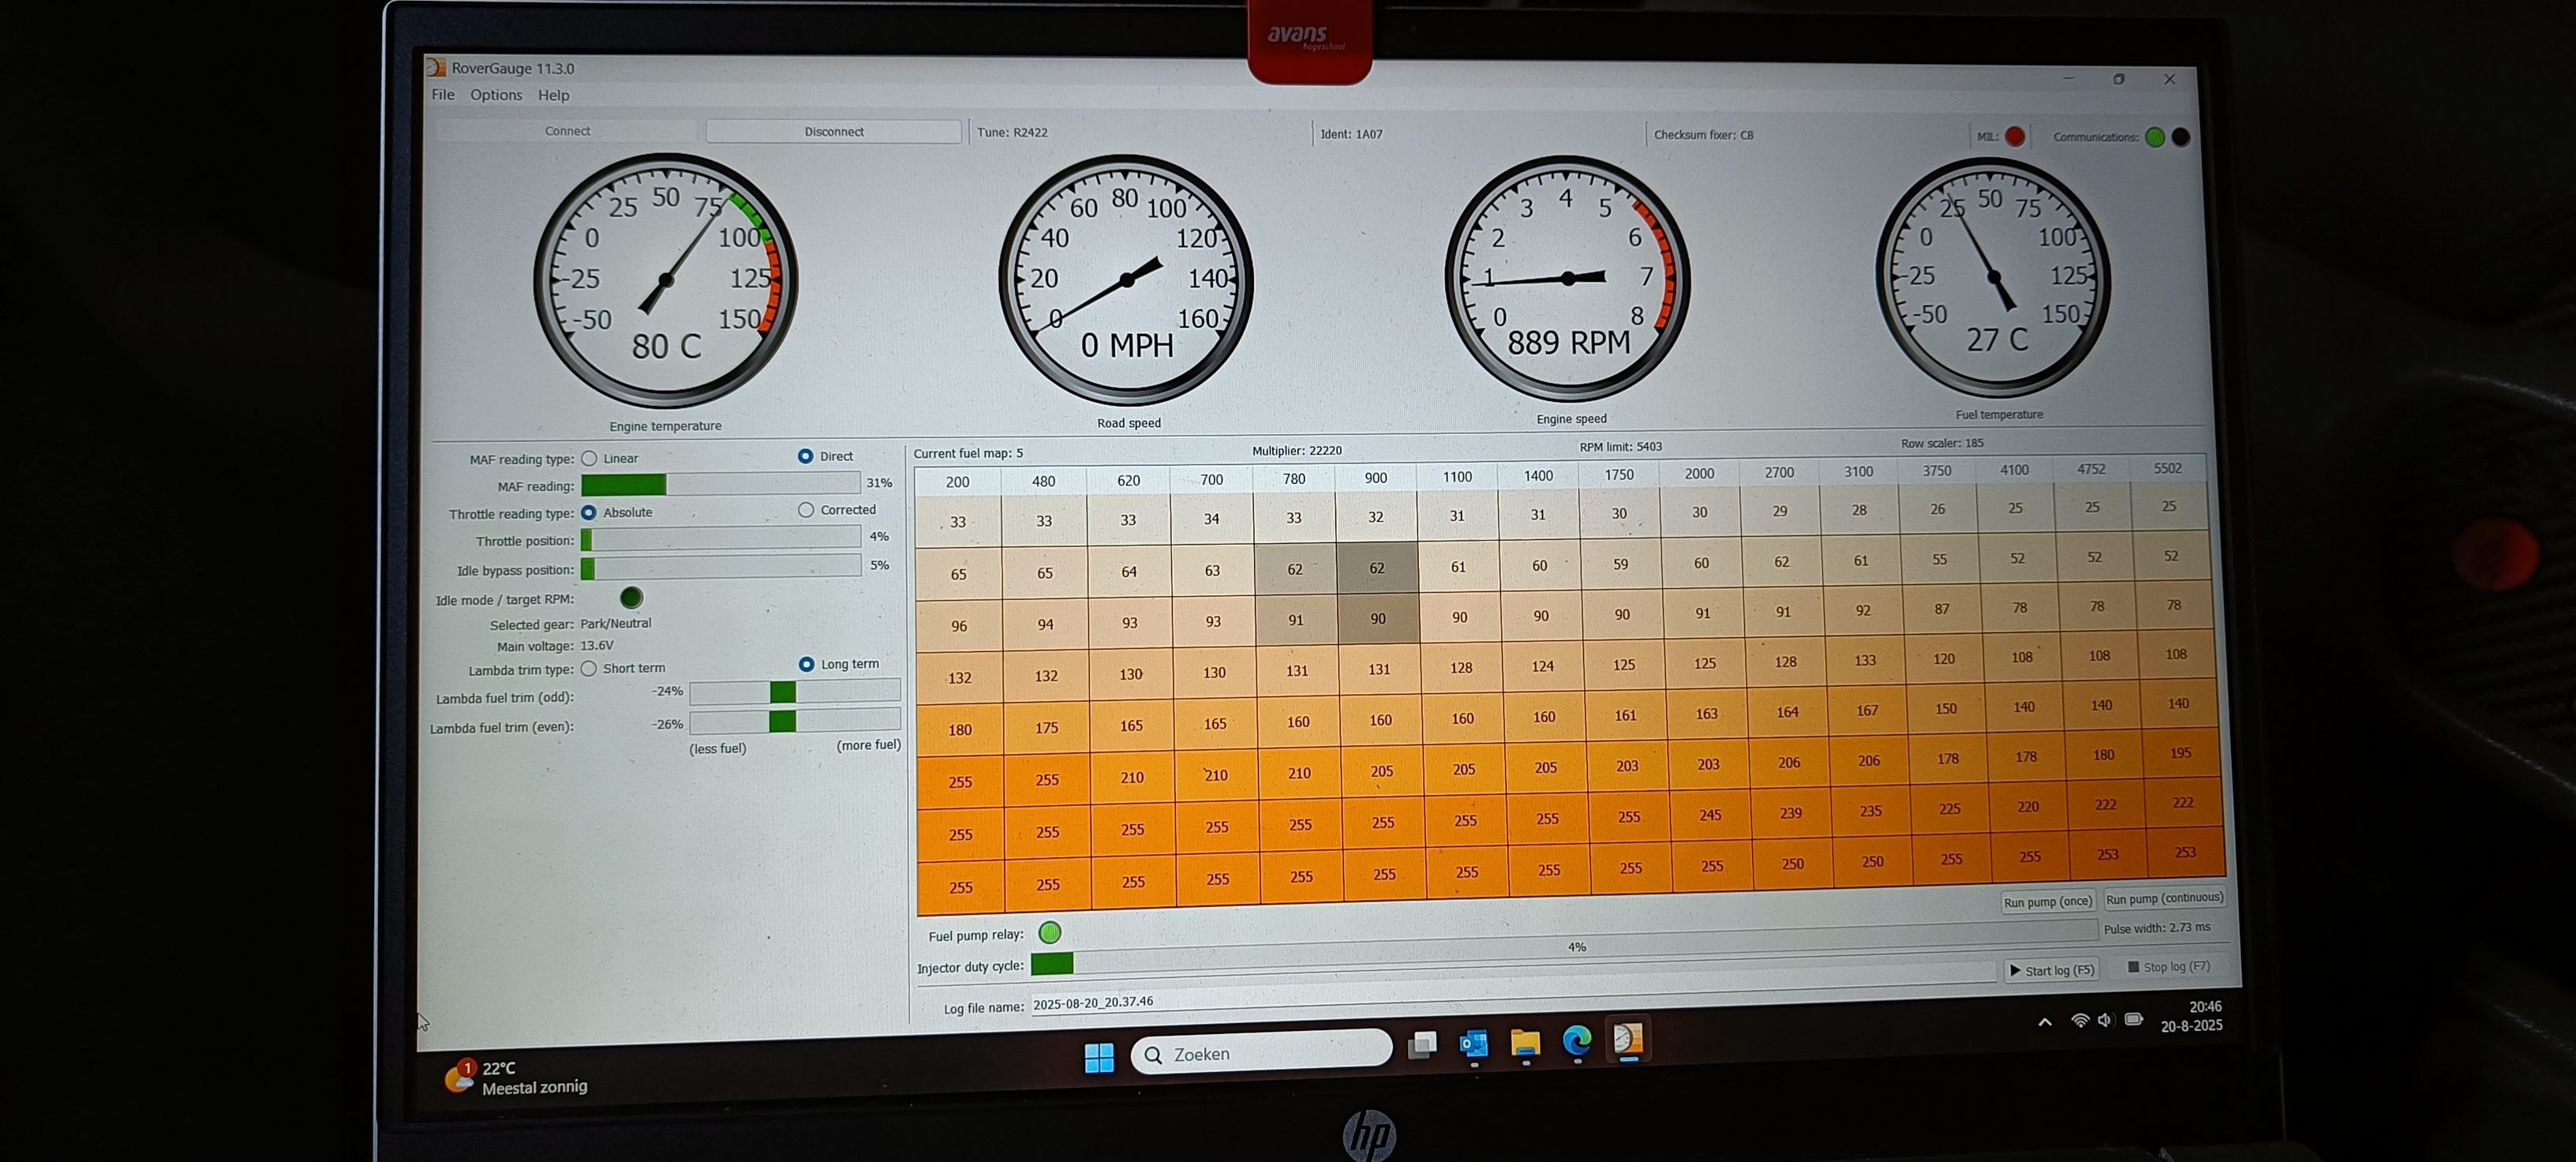The height and width of the screenshot is (1162, 2576).
Task: Select Short term lambda trim type
Action: [x=589, y=668]
